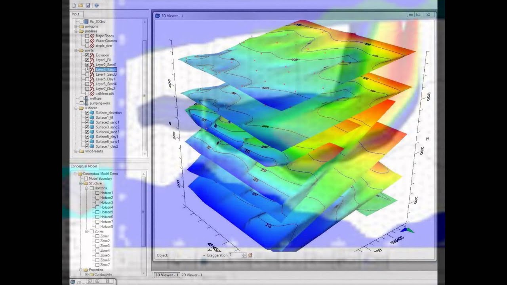507x285 pixels.
Task: Click the pumping-wells well icon
Action: pos(86,103)
